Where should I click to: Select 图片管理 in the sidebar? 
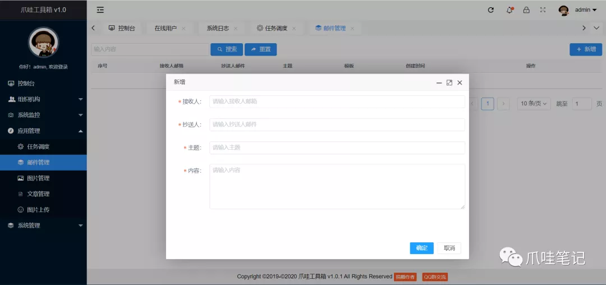pos(43,178)
